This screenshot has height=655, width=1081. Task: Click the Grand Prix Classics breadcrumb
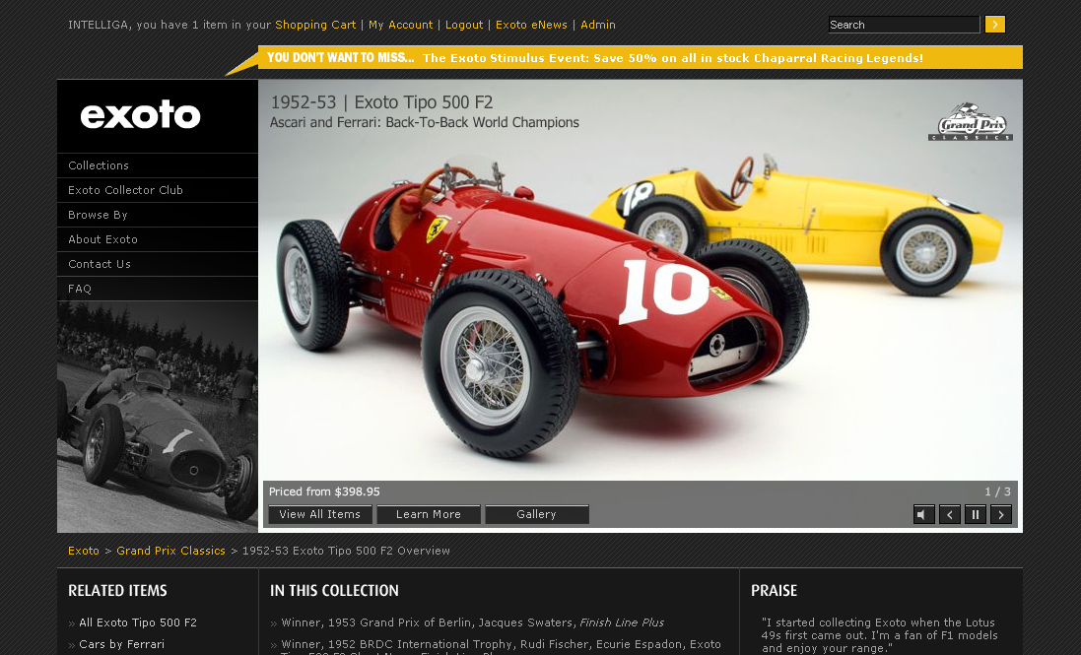pos(170,551)
